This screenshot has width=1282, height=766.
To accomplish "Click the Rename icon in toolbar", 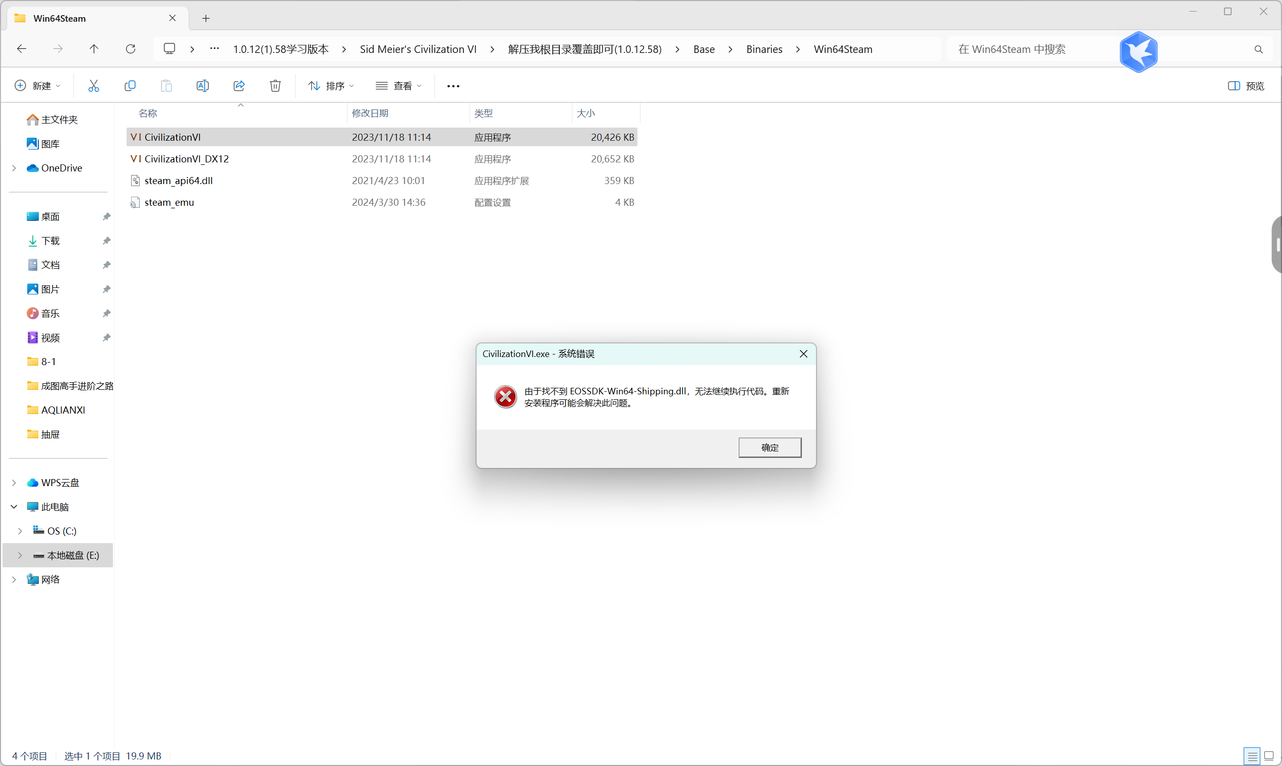I will (202, 86).
